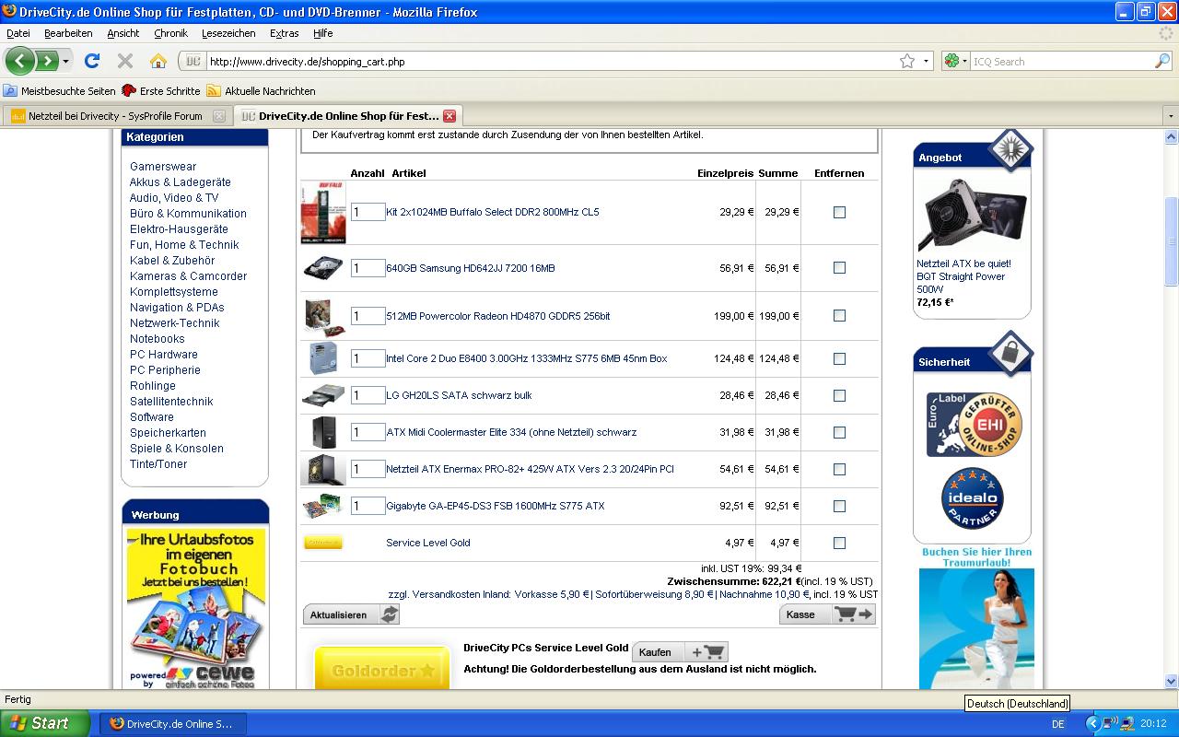This screenshot has width=1179, height=737.
Task: Open the PC Hardware category link
Action: coord(164,355)
